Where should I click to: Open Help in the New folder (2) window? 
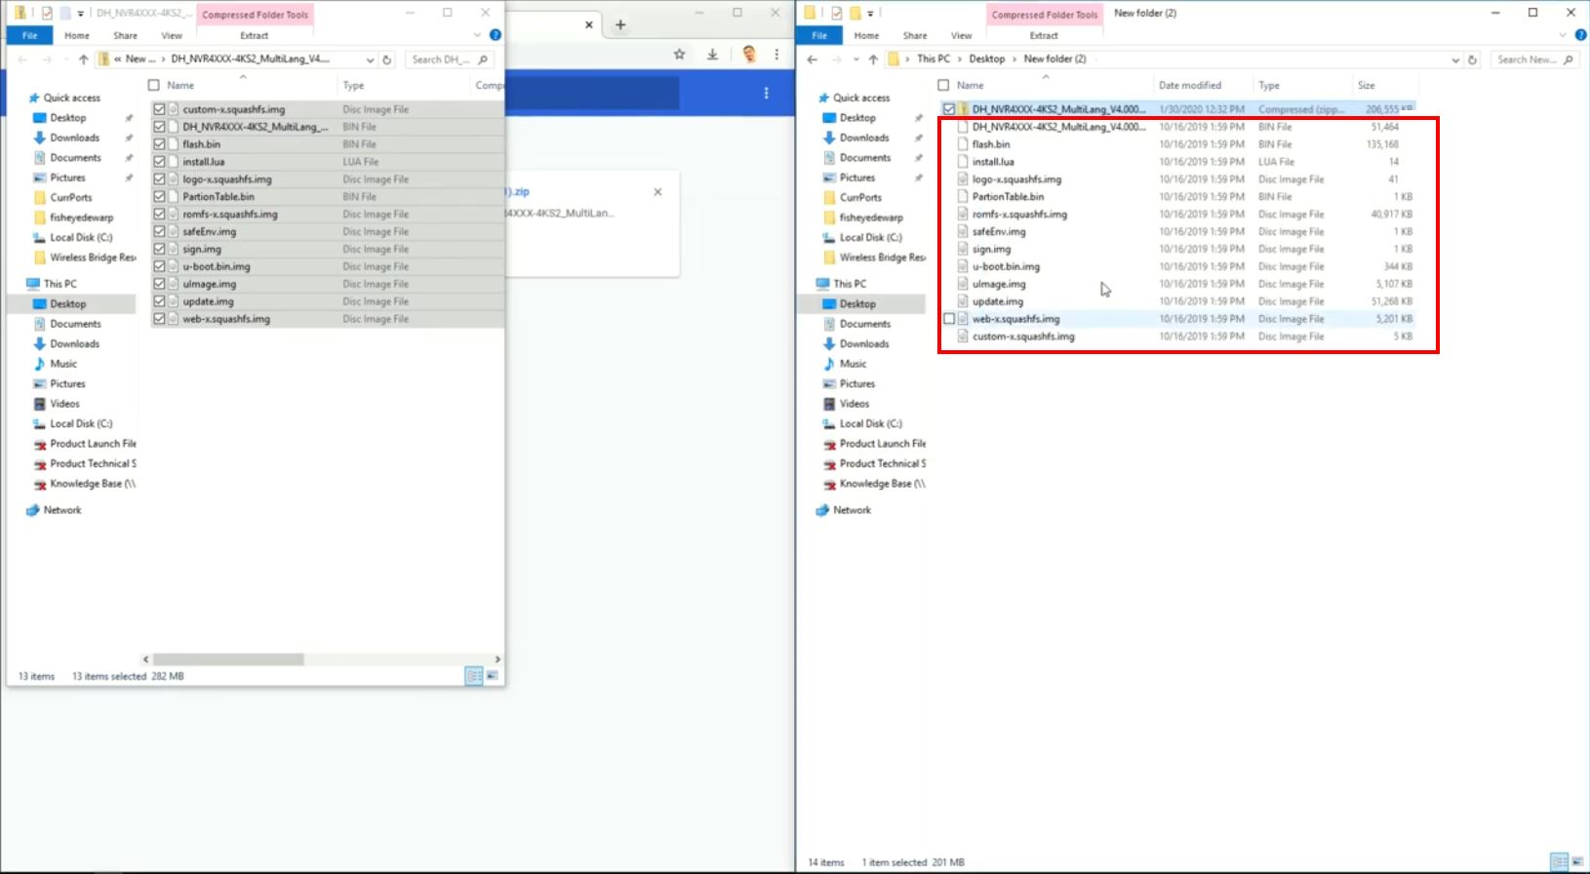click(x=1581, y=35)
